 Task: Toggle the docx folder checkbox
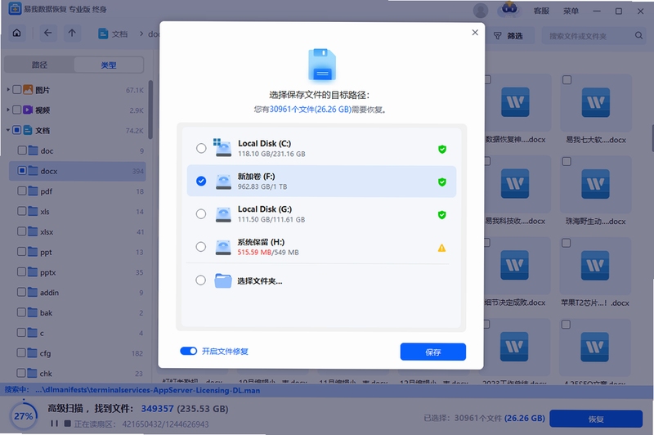click(22, 171)
